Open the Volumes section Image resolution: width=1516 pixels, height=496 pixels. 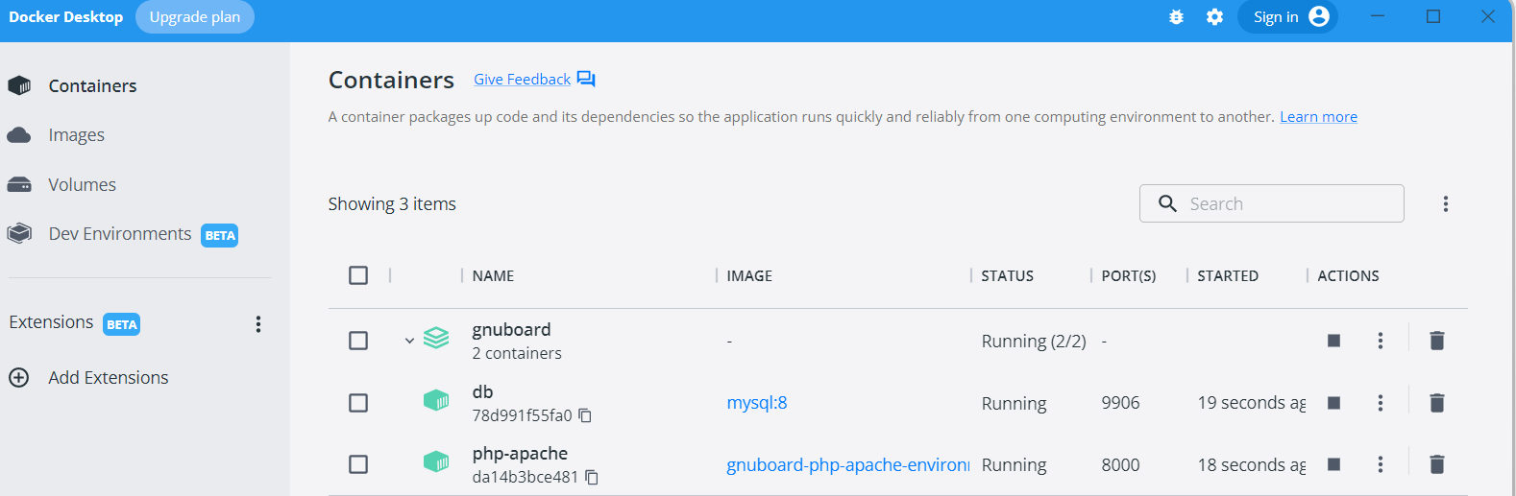(x=82, y=185)
